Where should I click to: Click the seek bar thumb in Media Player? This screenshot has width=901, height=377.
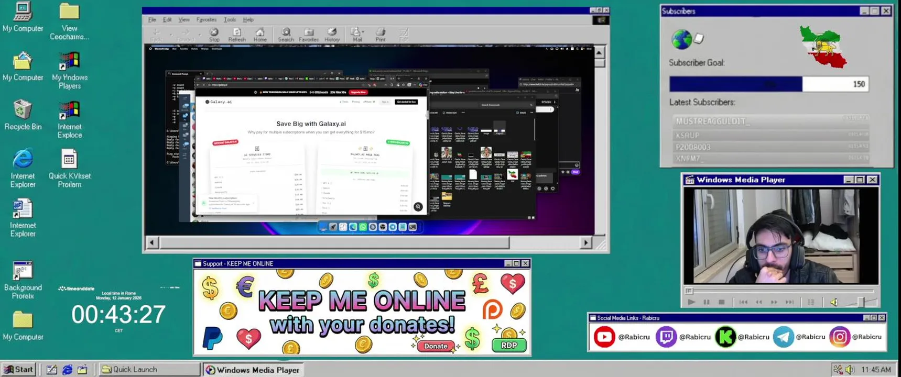click(689, 291)
